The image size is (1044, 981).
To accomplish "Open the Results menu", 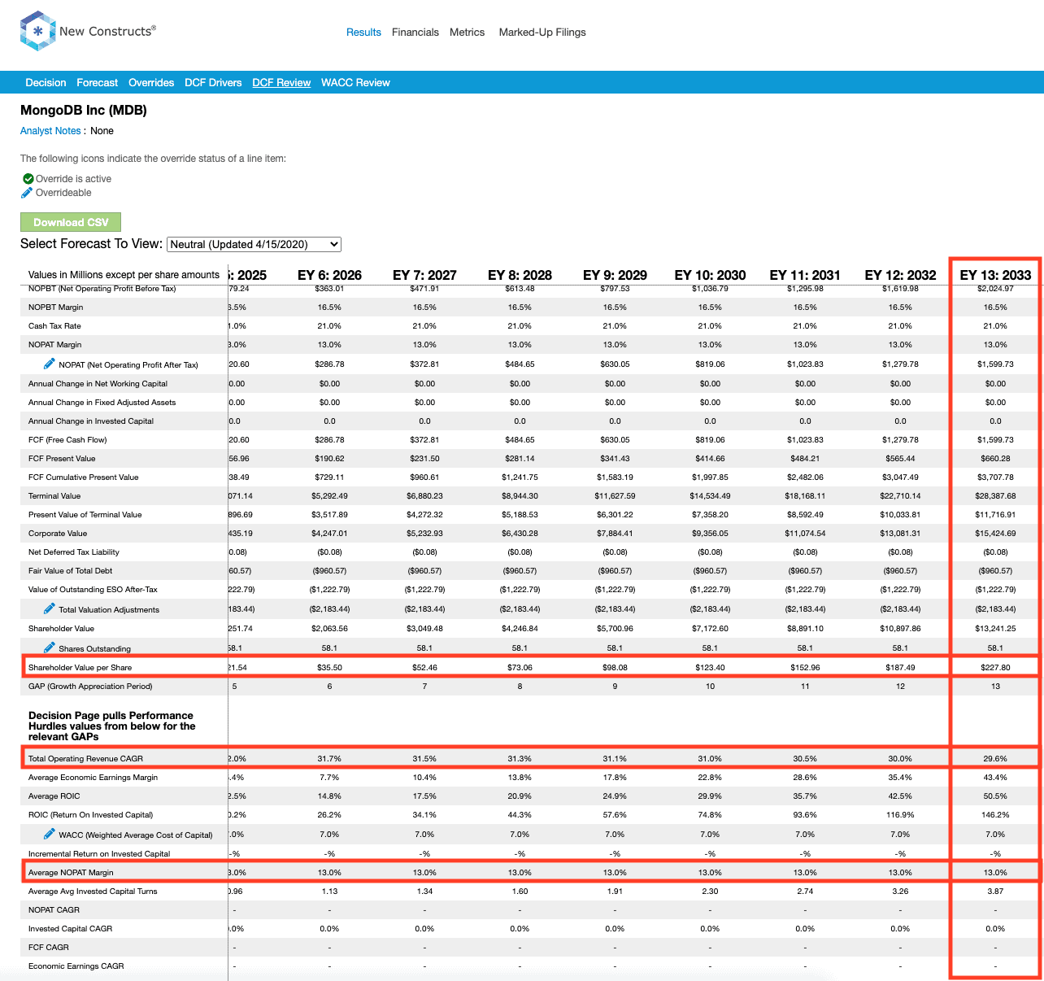I will pyautogui.click(x=363, y=33).
